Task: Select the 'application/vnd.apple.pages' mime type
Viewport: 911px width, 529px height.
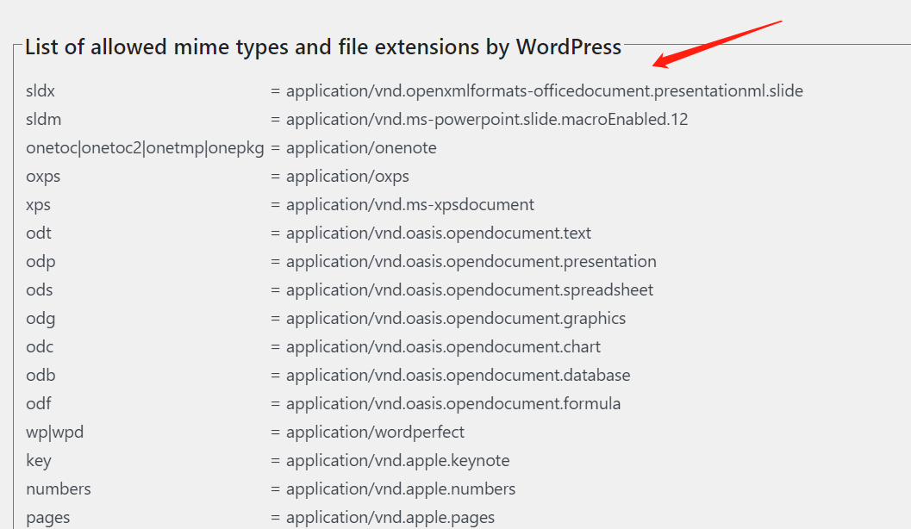Action: (x=390, y=518)
